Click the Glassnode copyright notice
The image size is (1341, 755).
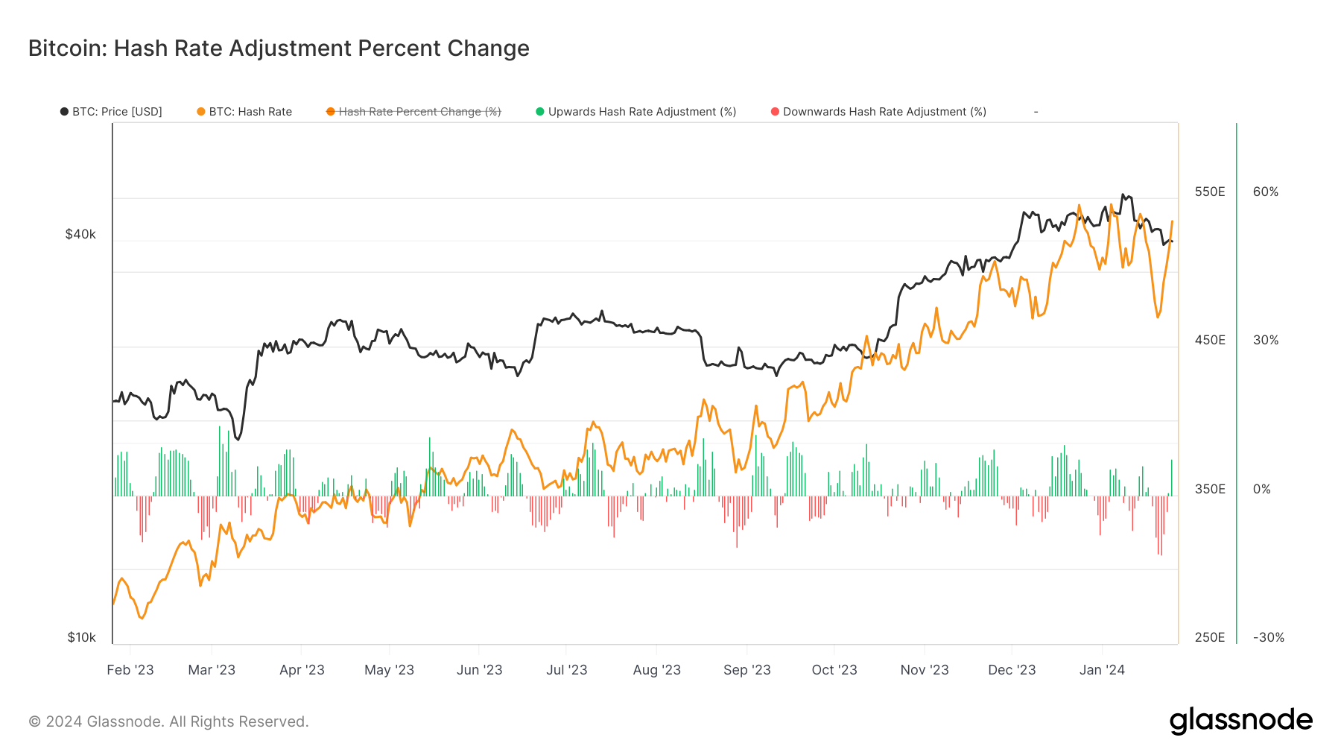pyautogui.click(x=168, y=721)
